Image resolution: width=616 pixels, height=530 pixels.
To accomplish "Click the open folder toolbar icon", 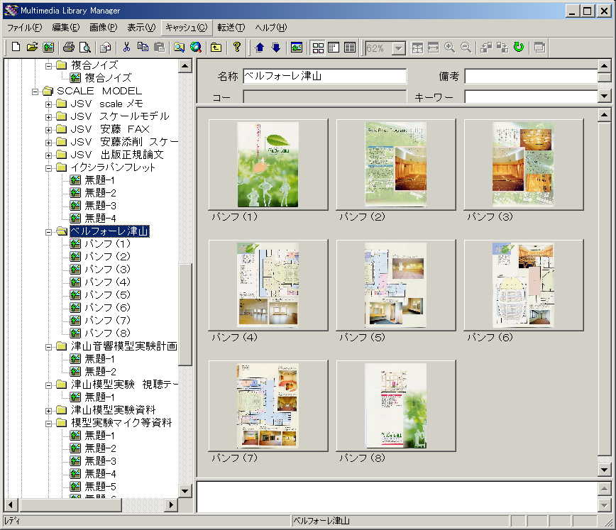I will (32, 48).
